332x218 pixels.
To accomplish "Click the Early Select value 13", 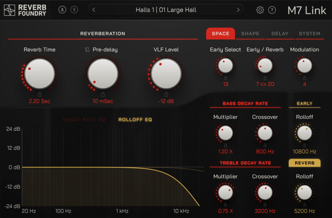I will (225, 84).
